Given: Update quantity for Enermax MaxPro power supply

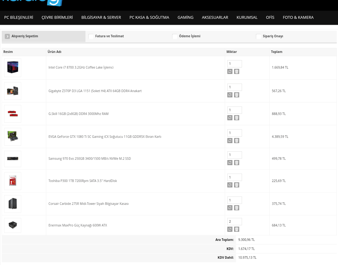Looking at the screenshot, I should click(230, 229).
